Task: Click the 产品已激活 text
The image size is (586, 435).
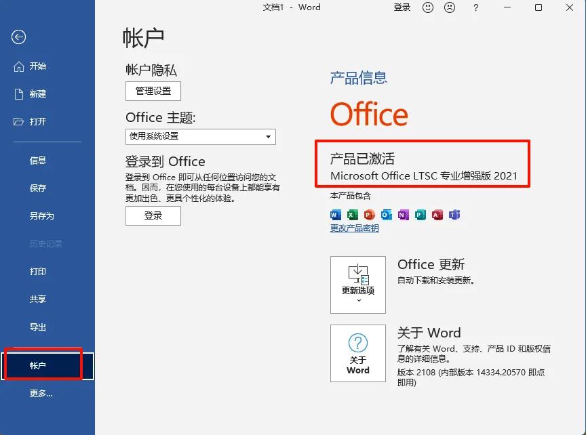Action: pyautogui.click(x=362, y=159)
